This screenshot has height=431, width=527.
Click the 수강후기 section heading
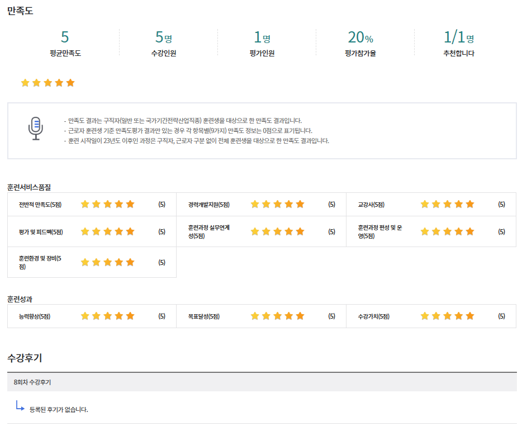pos(25,357)
